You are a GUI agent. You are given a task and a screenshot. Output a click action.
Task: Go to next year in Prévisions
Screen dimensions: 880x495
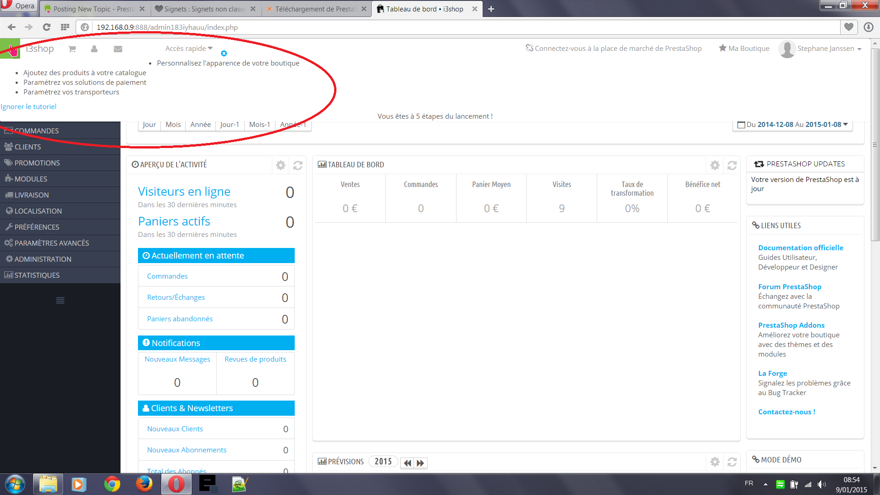pos(420,463)
